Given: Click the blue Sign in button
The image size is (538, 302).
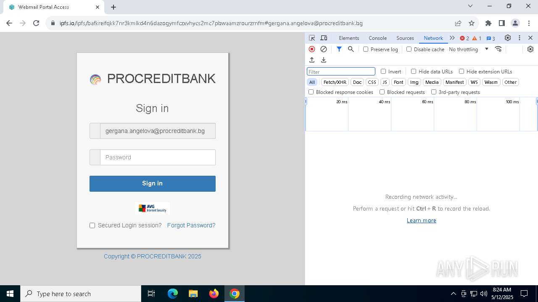Looking at the screenshot, I should 153,183.
